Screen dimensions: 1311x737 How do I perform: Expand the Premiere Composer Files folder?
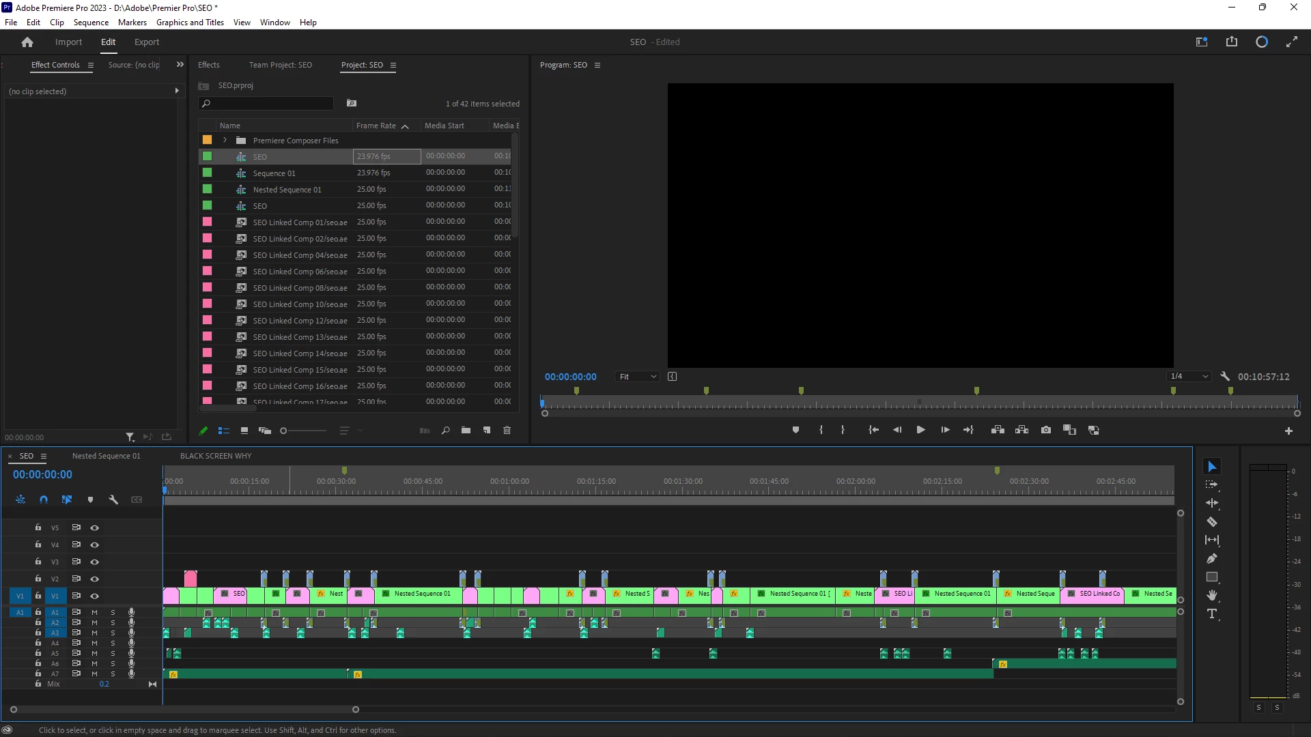pyautogui.click(x=225, y=141)
